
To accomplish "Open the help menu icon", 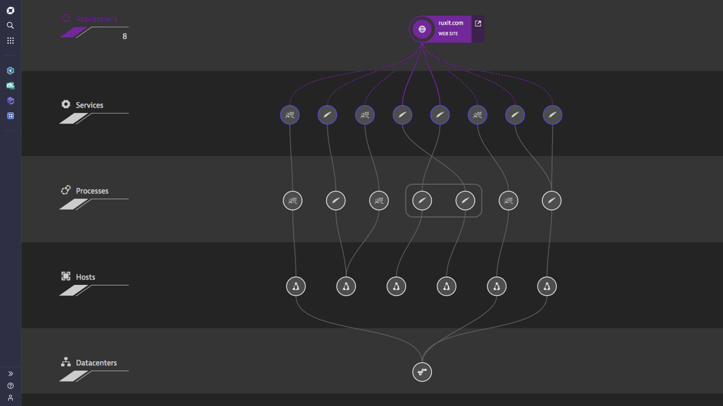I will tap(11, 386).
